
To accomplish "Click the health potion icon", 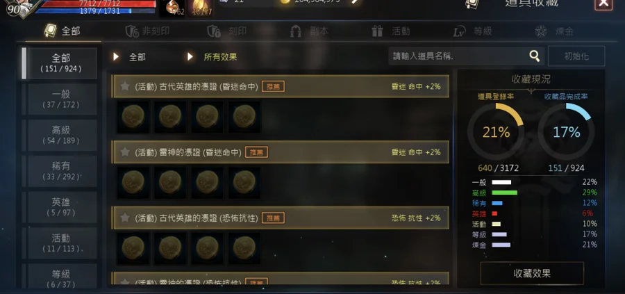I will [x=172, y=8].
